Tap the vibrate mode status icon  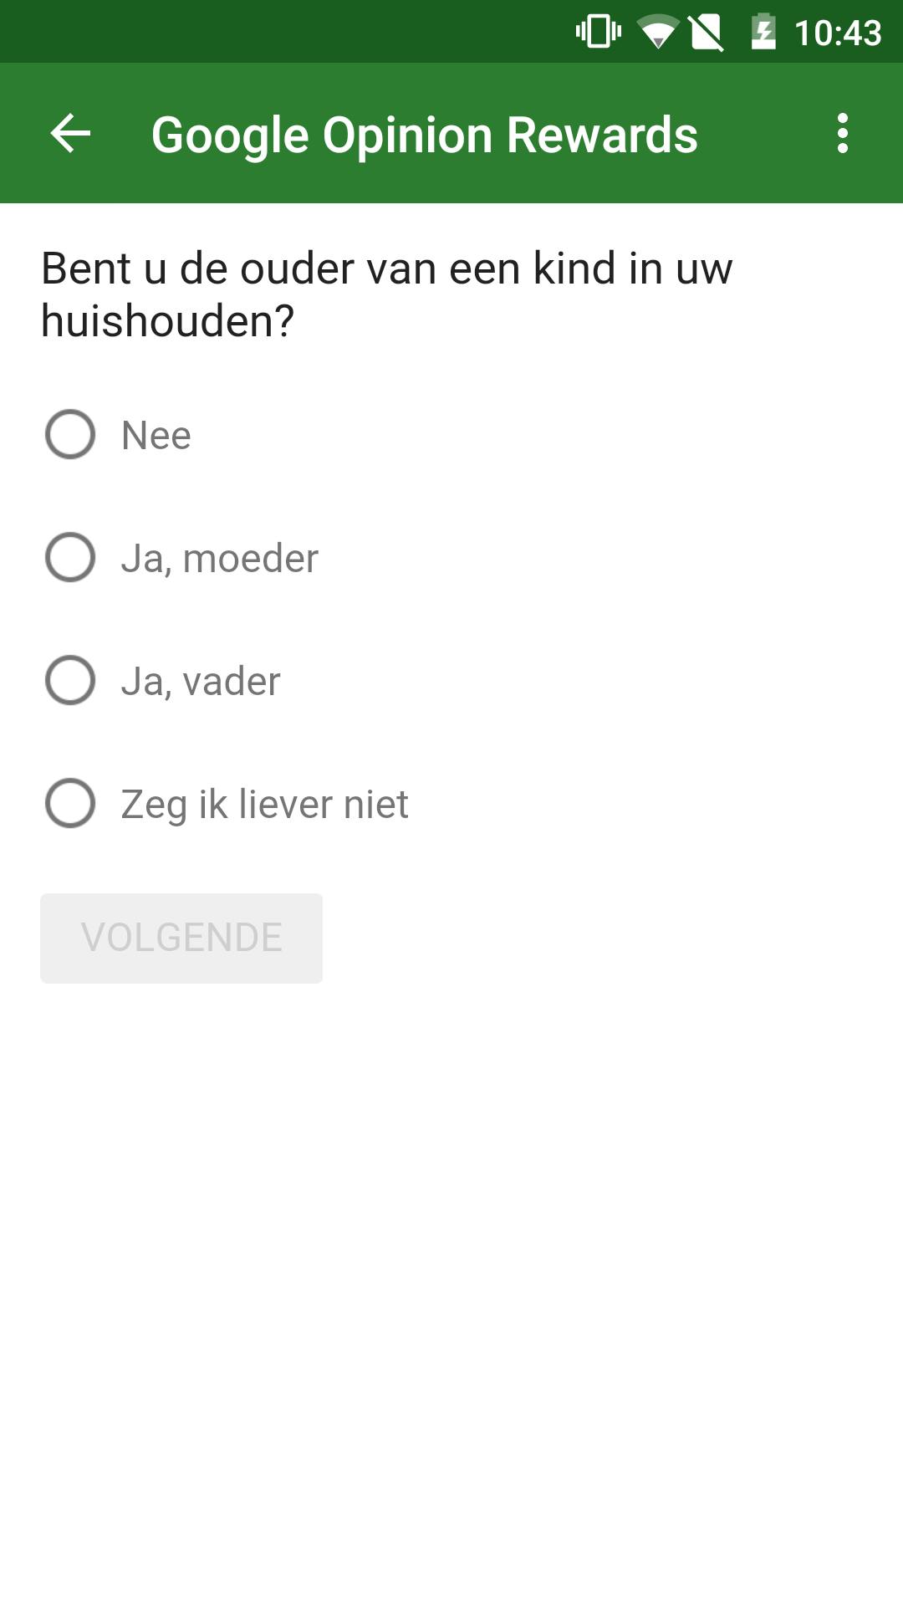[599, 32]
